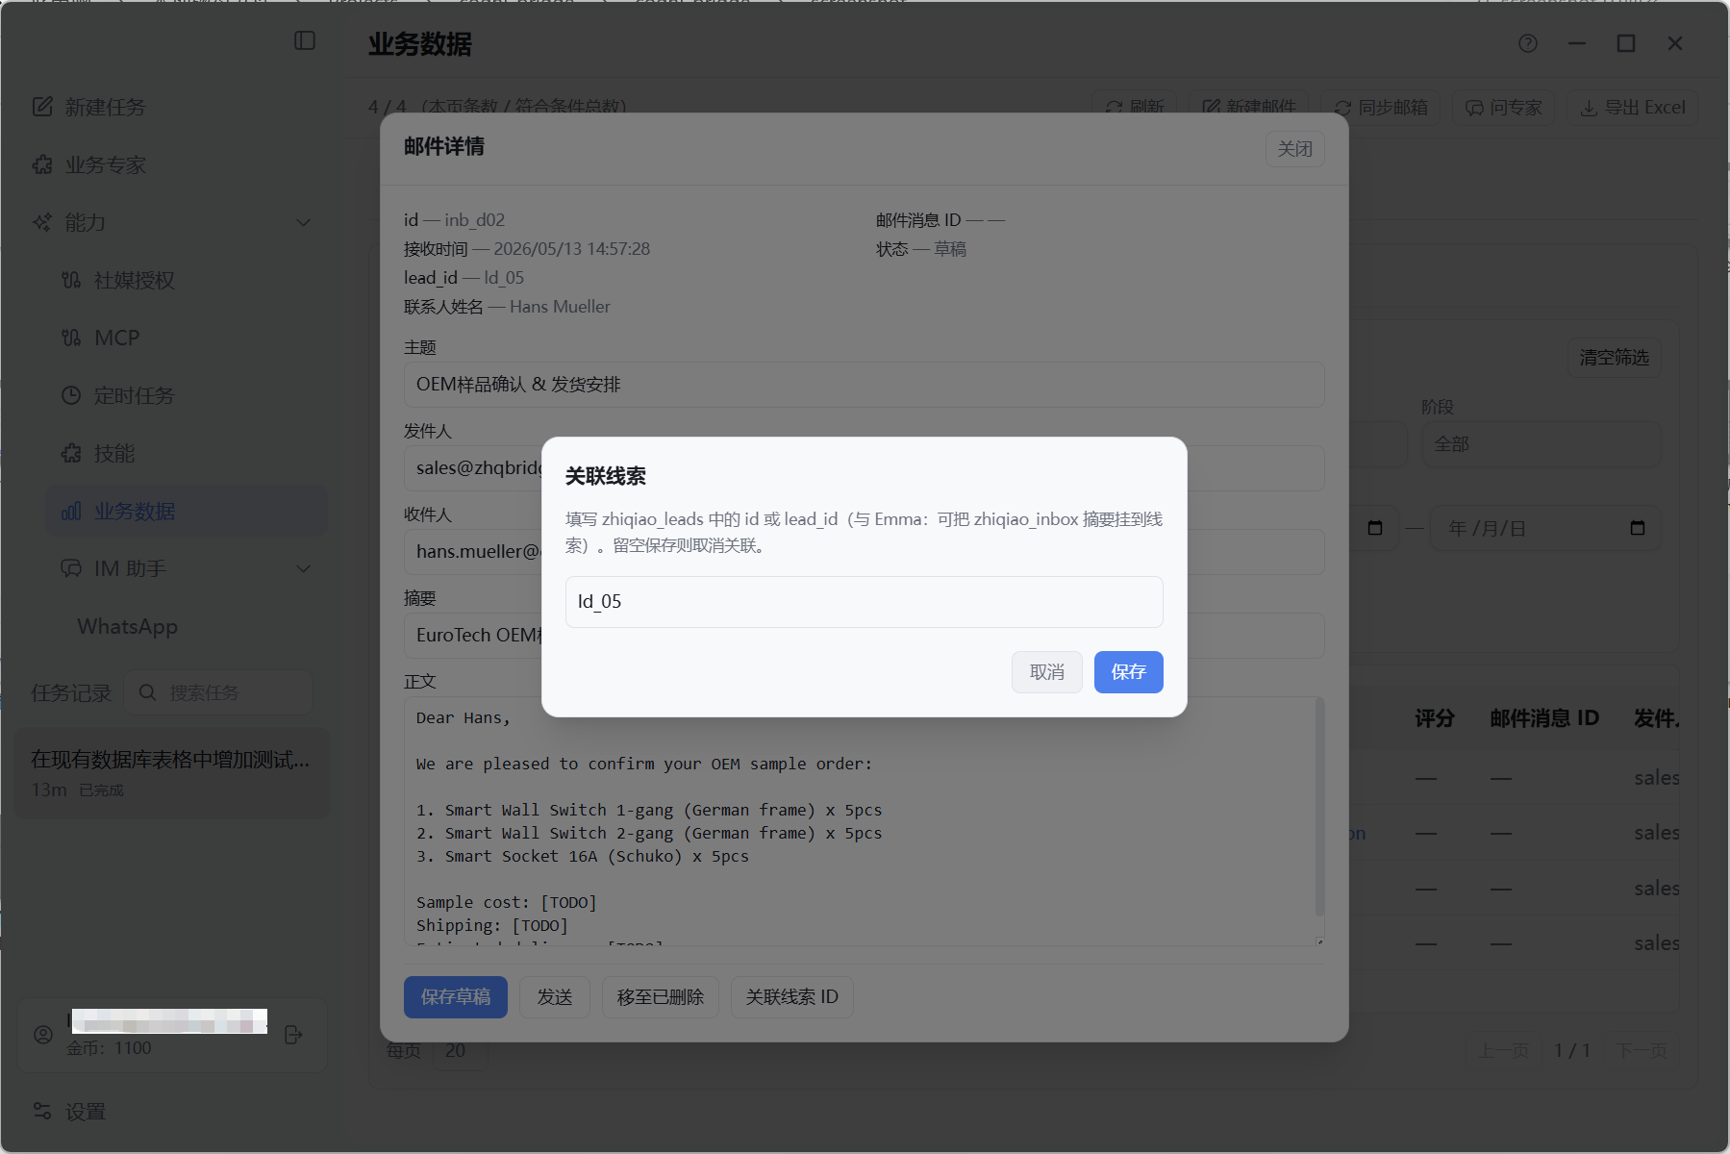Open the 阶段 全部 dropdown

tap(1541, 444)
